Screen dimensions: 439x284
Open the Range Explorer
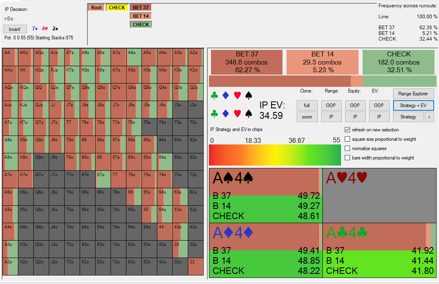click(x=413, y=94)
